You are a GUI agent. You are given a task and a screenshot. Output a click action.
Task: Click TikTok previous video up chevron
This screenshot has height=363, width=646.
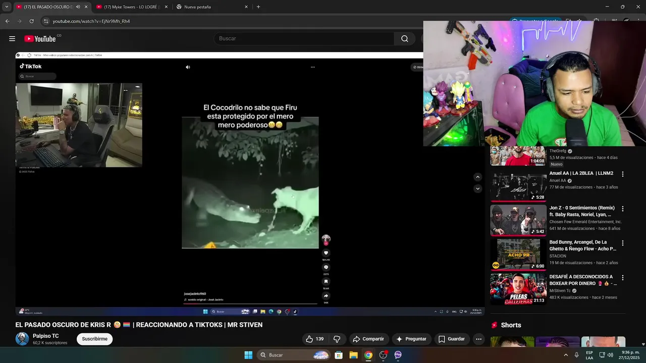pyautogui.click(x=478, y=177)
